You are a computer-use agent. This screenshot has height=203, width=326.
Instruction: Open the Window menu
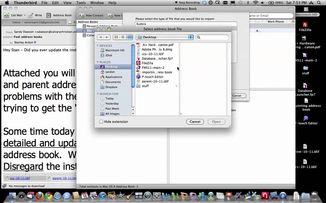(x=97, y=3)
